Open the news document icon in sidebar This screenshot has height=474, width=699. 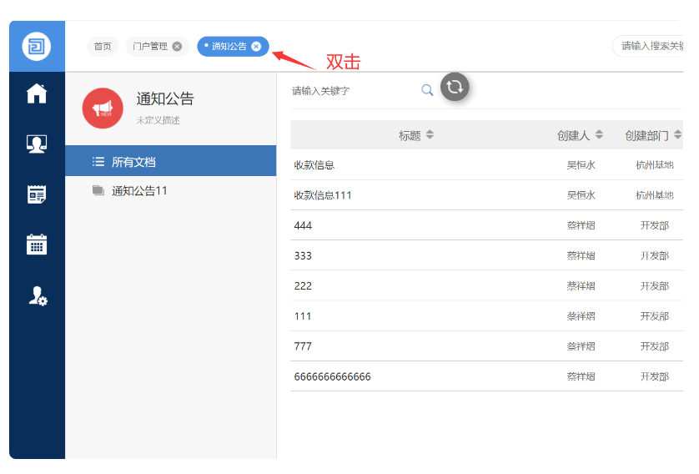(x=37, y=194)
